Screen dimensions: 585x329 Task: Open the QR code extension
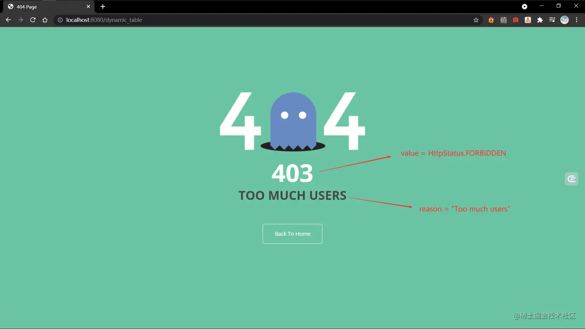[x=503, y=20]
